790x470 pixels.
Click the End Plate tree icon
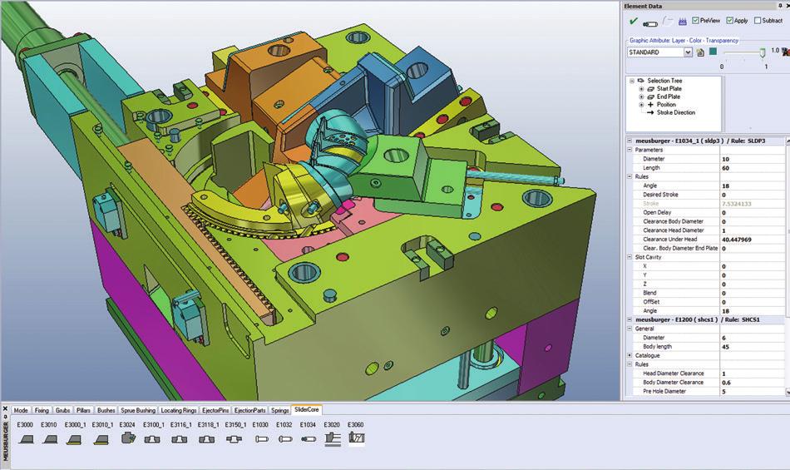(x=651, y=96)
